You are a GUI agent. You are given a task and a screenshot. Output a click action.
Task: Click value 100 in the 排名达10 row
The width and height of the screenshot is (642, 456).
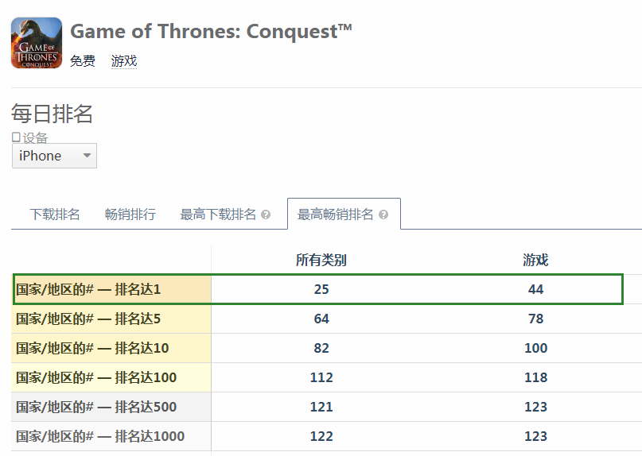tap(536, 348)
